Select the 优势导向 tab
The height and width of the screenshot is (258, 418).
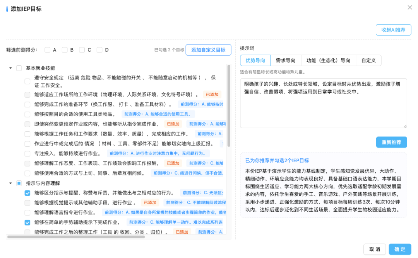255,60
